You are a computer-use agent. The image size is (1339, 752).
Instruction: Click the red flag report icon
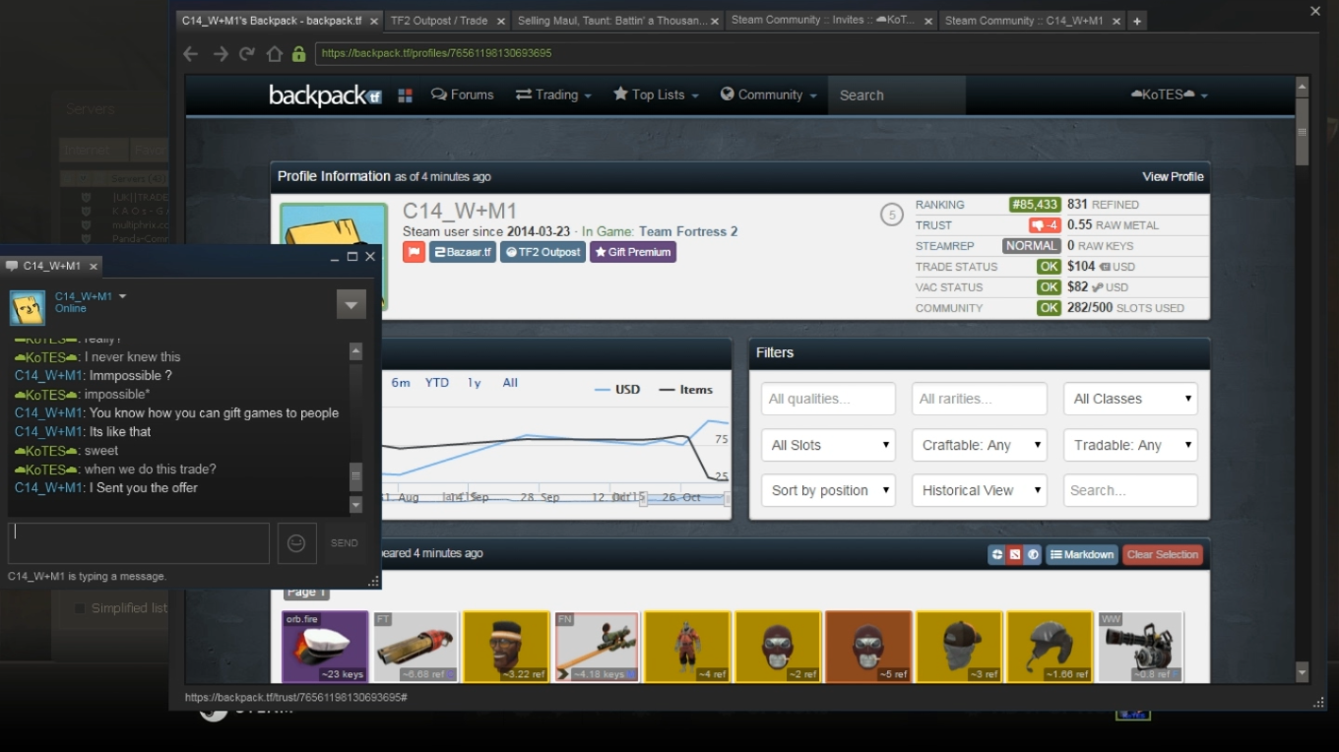(414, 252)
